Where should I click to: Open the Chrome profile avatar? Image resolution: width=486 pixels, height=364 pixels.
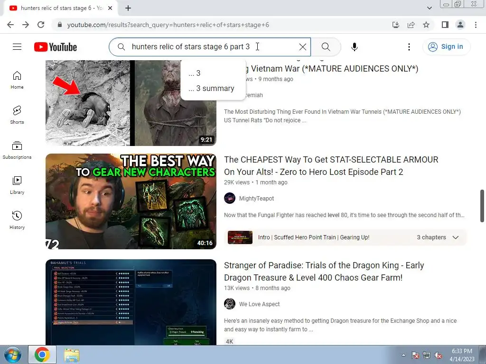(x=460, y=25)
